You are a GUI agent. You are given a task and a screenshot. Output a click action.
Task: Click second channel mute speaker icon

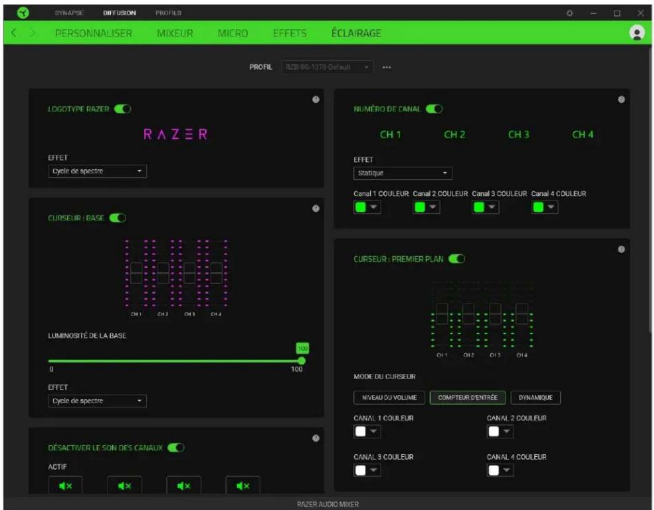click(125, 486)
